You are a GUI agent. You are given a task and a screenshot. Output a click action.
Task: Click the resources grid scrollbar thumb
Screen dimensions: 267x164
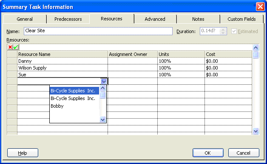coord(256,55)
